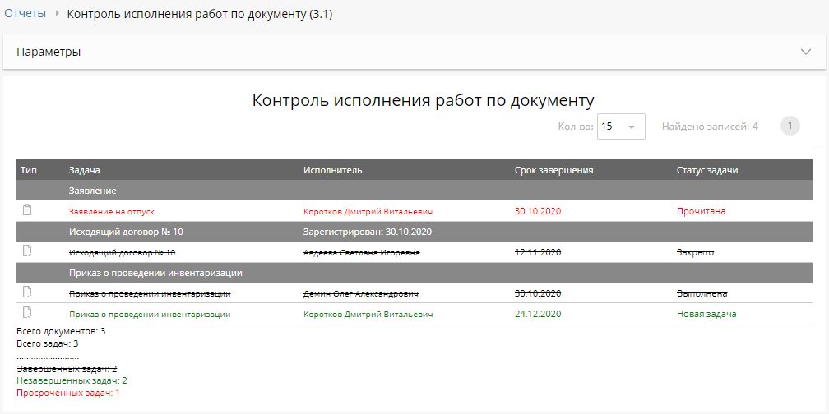
Task: Sort by the Статус задачи column header
Action: pyautogui.click(x=707, y=170)
